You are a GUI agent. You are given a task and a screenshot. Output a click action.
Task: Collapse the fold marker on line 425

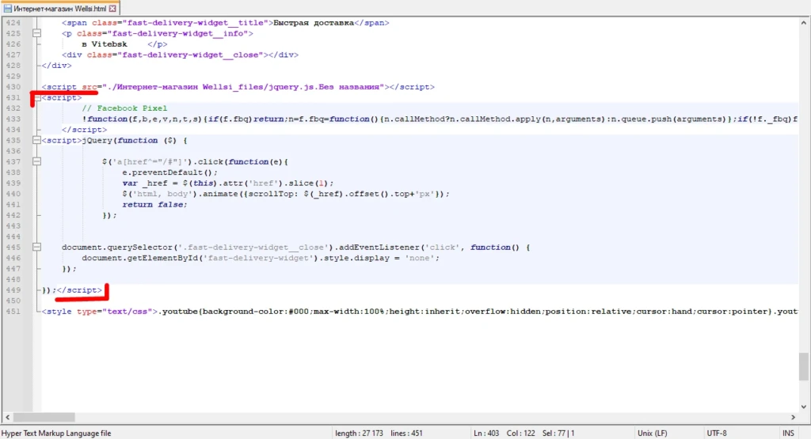36,33
